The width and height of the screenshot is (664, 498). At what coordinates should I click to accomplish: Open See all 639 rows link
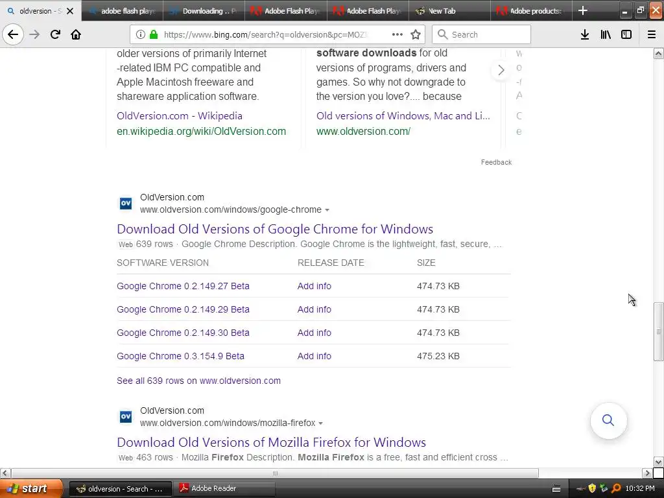click(198, 381)
